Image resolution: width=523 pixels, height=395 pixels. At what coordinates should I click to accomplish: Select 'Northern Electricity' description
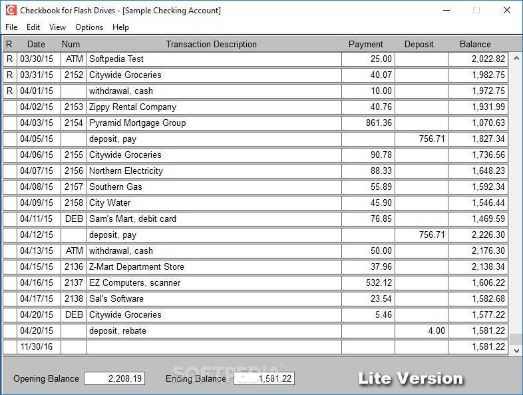214,171
